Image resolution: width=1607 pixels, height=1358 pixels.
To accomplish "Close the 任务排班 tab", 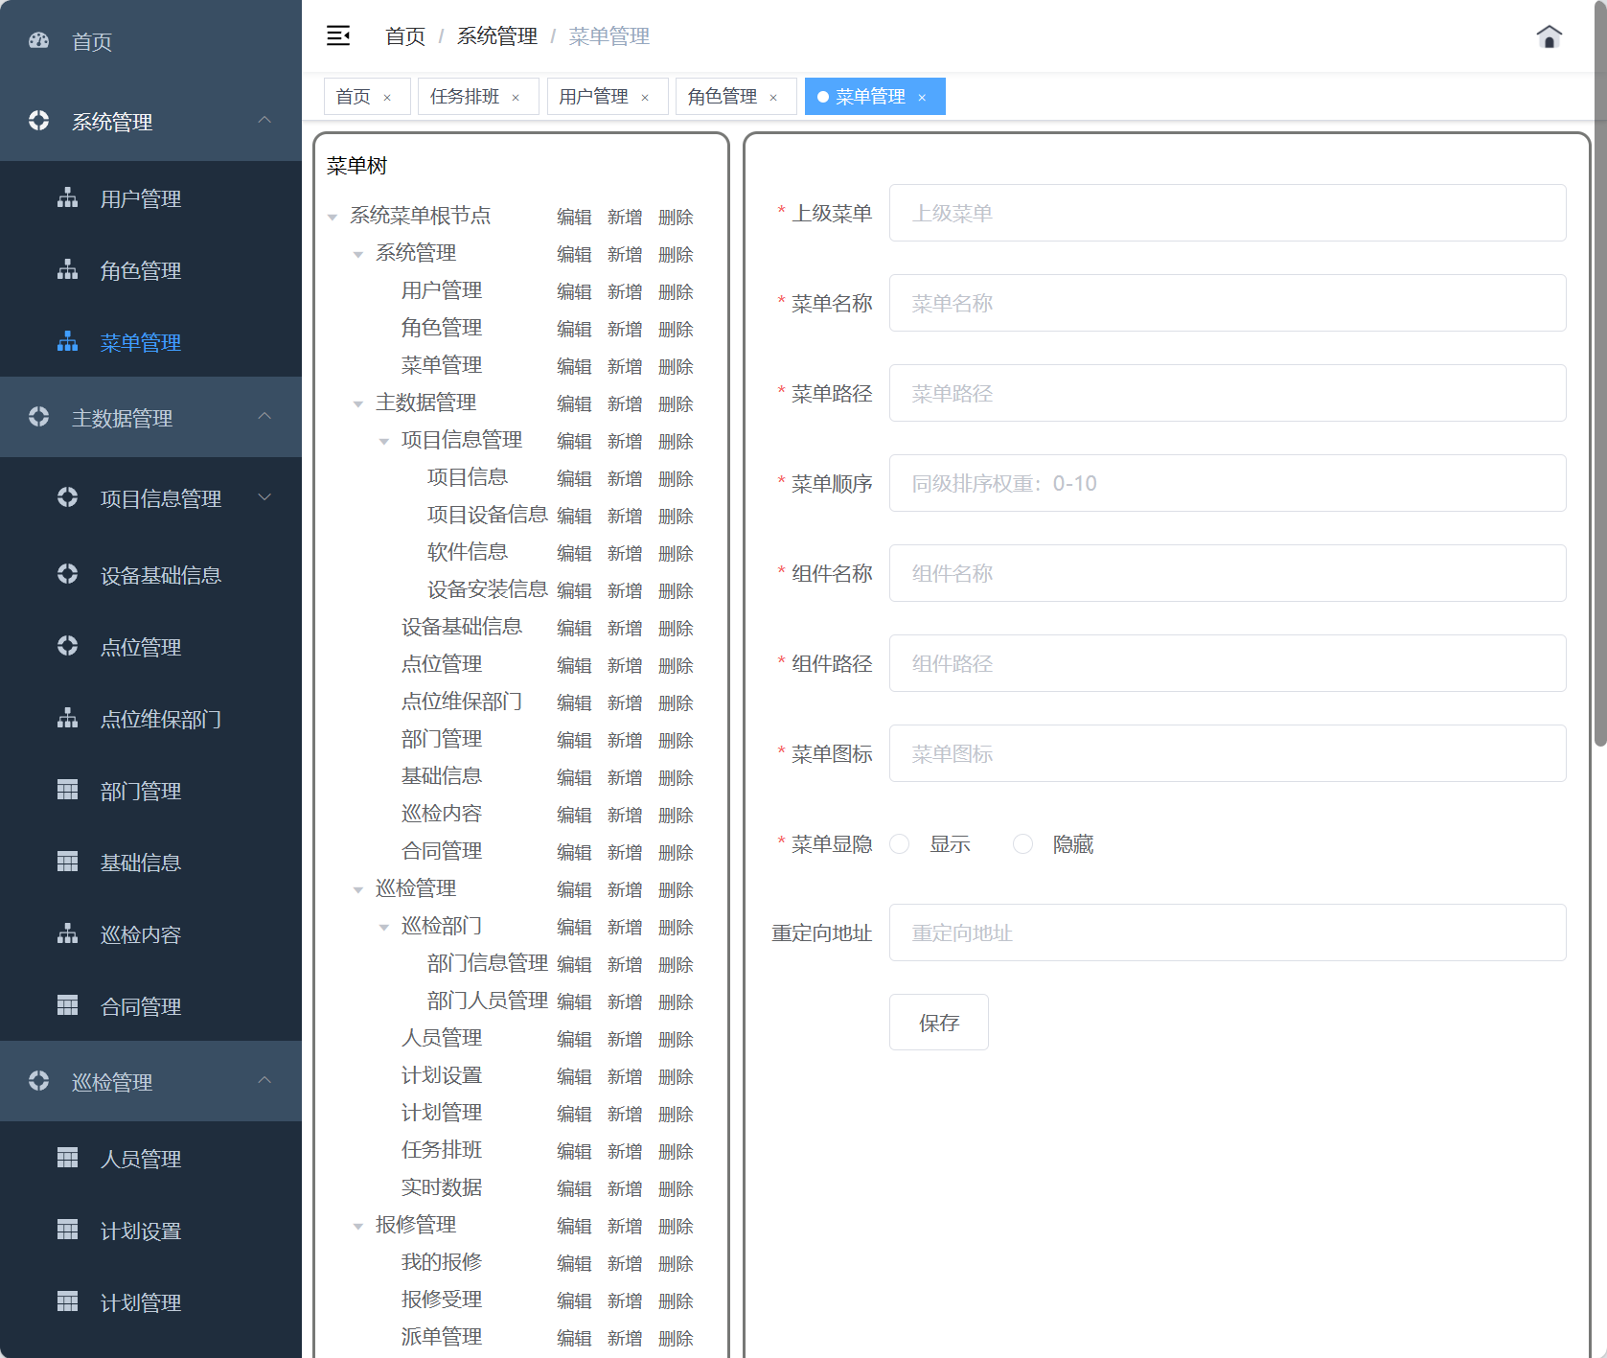I will (x=516, y=98).
